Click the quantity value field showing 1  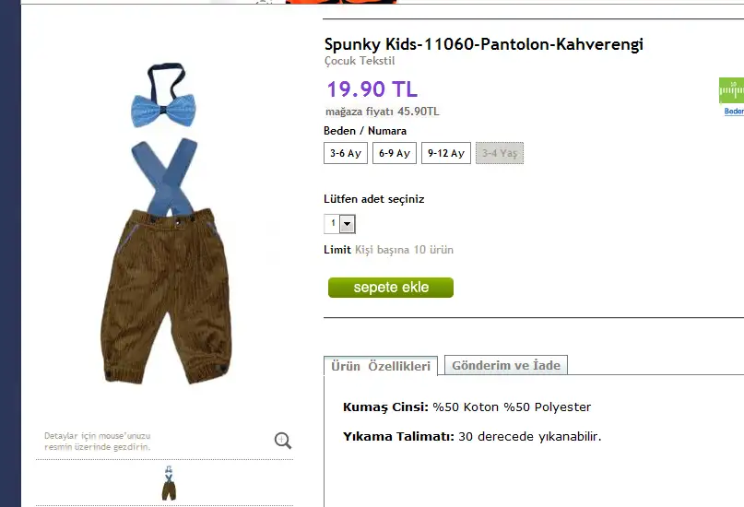(333, 224)
